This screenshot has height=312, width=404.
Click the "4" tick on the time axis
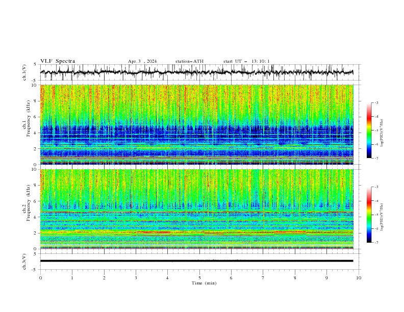coord(167,278)
